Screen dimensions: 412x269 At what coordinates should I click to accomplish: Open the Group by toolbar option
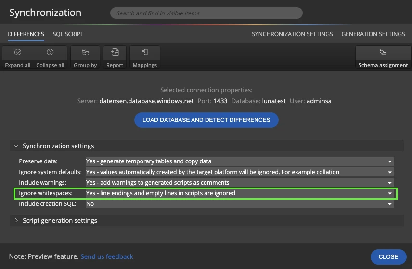[85, 57]
